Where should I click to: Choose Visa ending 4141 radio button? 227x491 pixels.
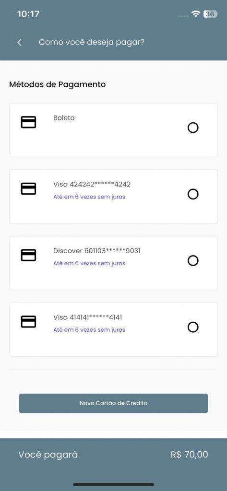coord(193,327)
